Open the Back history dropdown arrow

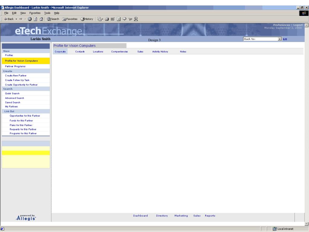click(16, 19)
